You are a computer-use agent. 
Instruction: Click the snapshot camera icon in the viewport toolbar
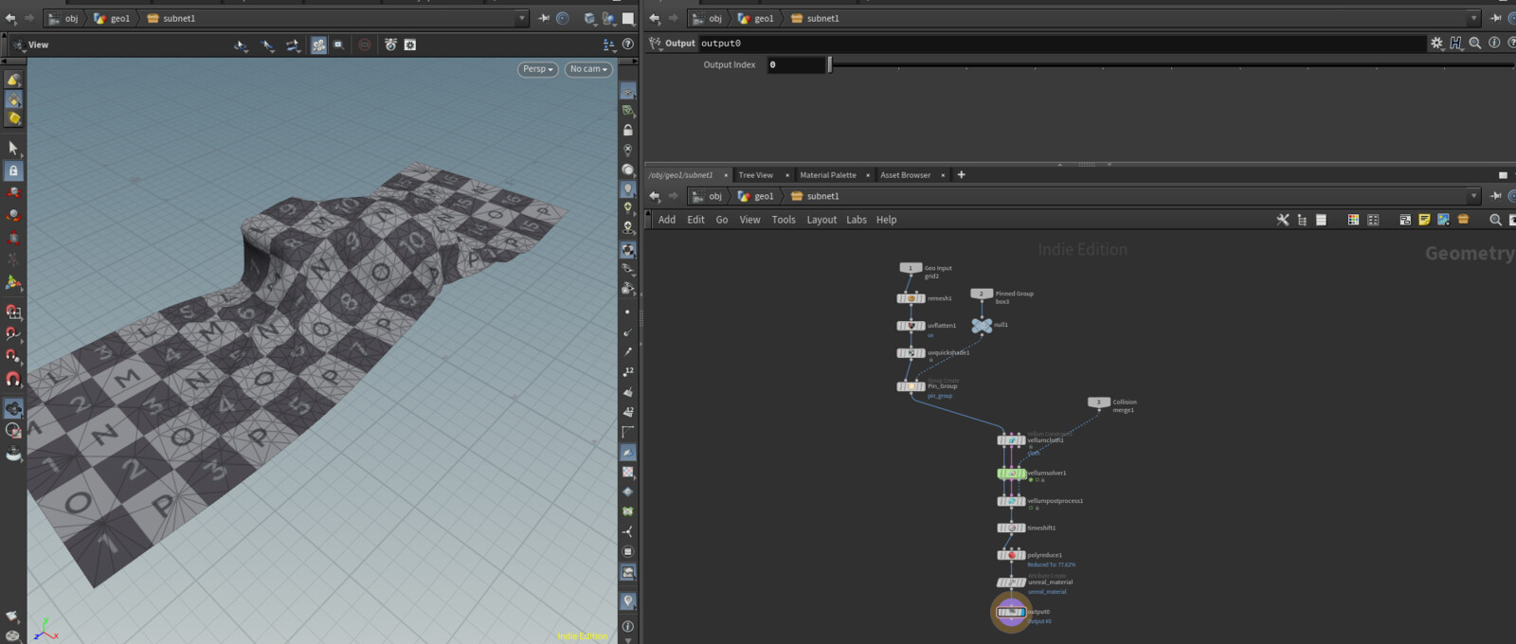pos(390,45)
